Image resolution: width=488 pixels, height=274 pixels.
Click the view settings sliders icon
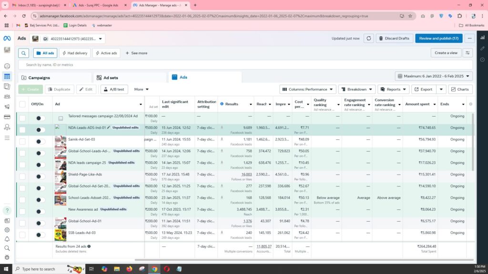468,53
